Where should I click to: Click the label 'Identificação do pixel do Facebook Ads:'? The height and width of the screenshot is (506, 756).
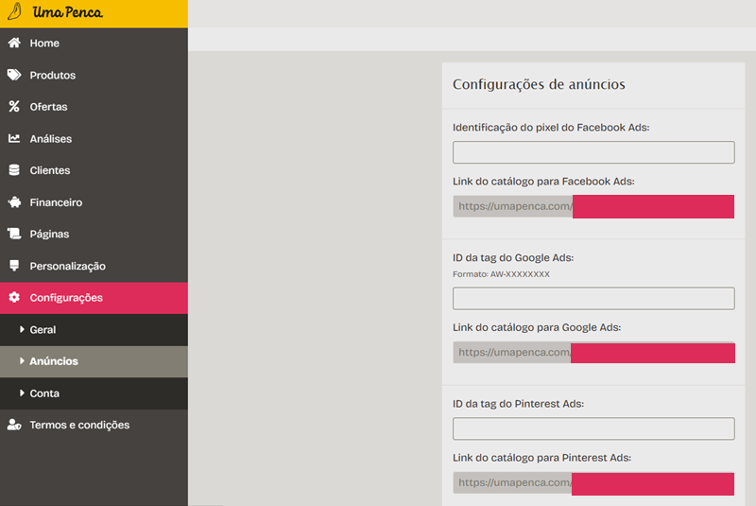tap(551, 128)
